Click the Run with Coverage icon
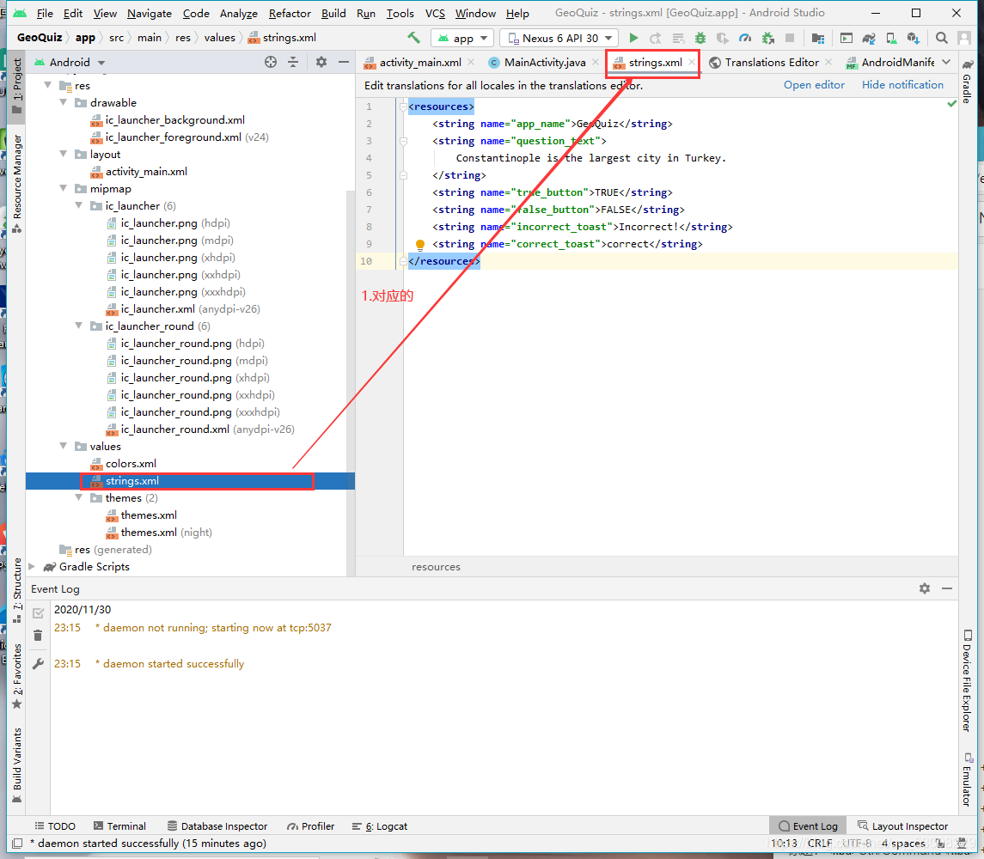Viewport: 984px width, 859px height. pyautogui.click(x=723, y=39)
